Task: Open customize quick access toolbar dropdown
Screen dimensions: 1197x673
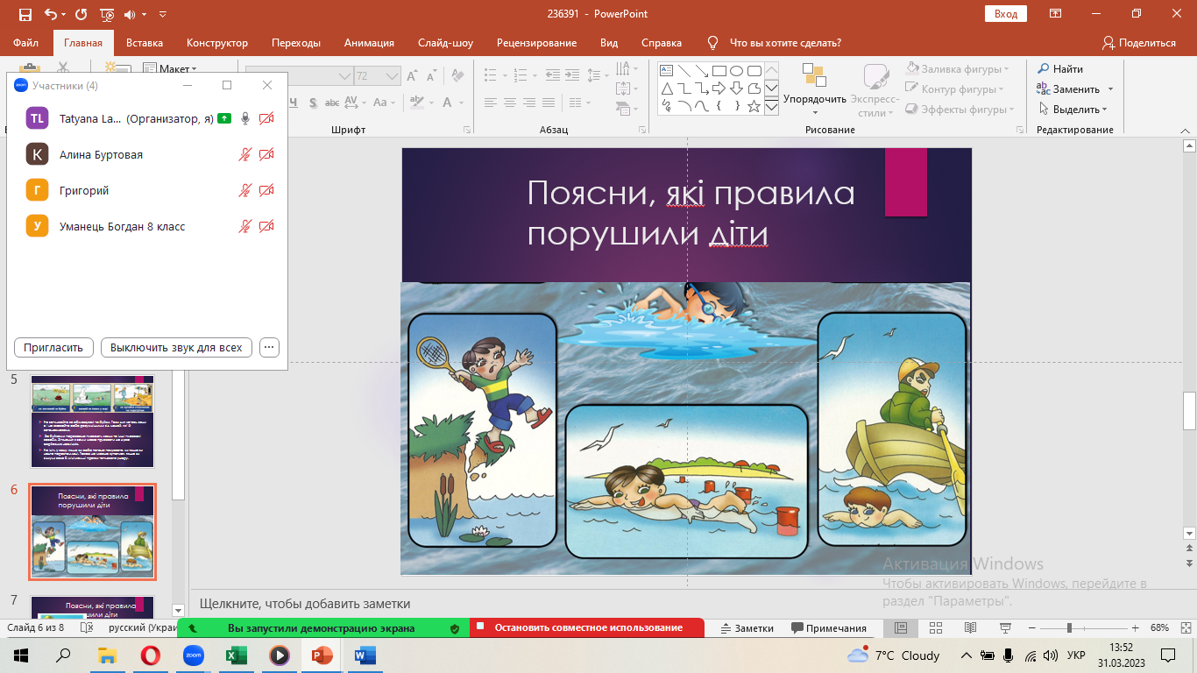Action: coord(163,14)
